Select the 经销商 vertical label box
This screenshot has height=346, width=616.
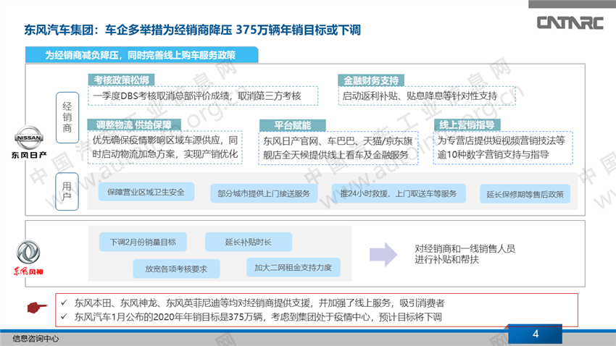(67, 117)
